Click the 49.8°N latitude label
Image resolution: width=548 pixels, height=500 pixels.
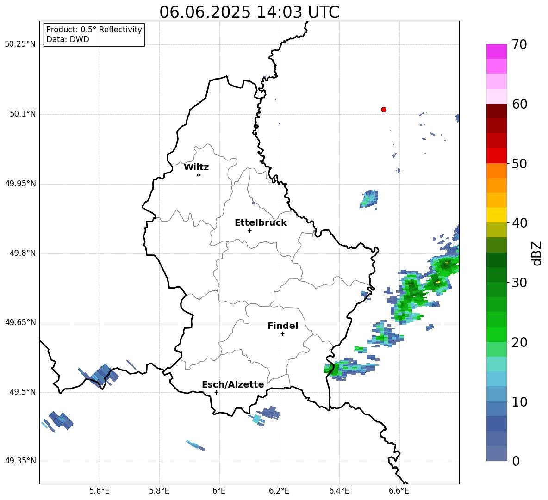(23, 253)
